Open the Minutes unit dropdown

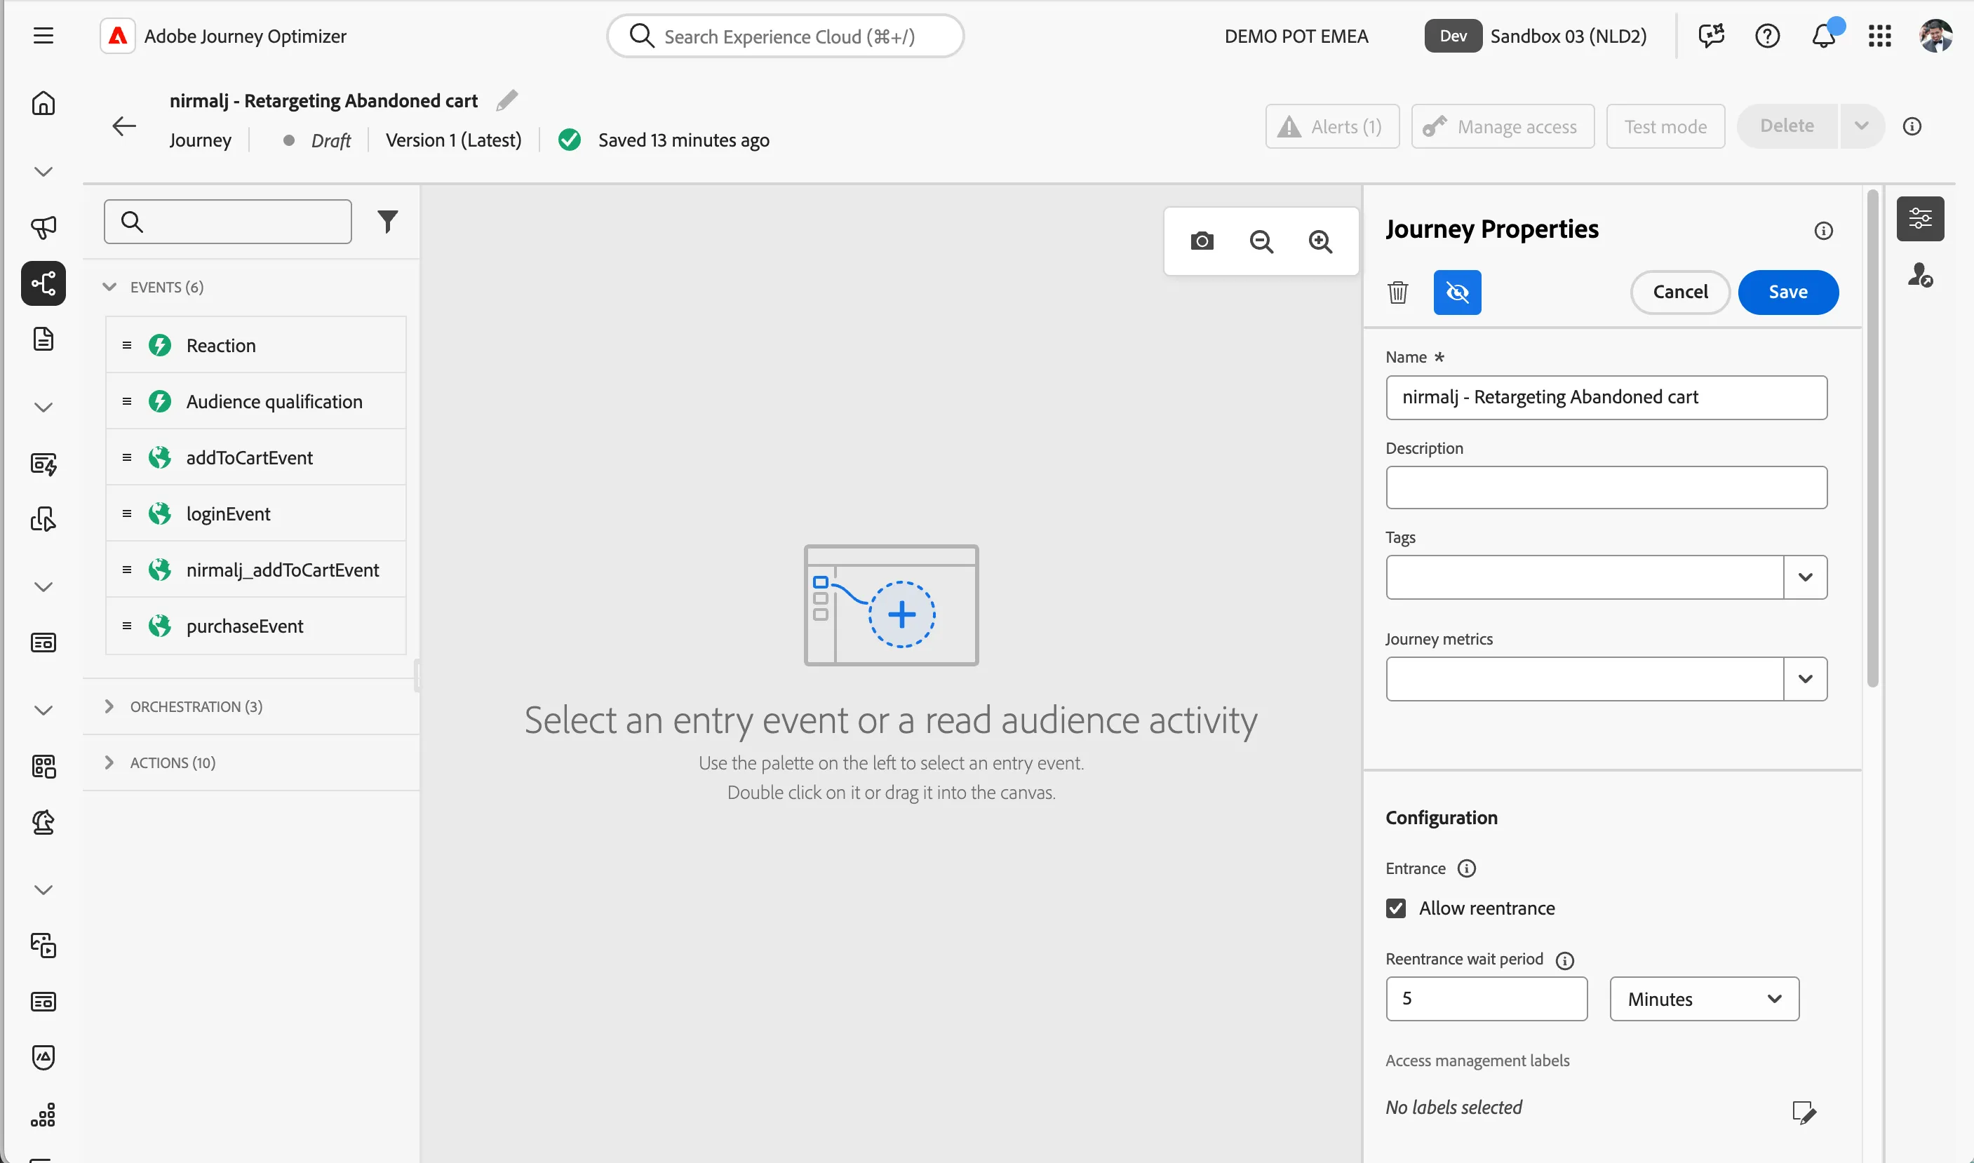pyautogui.click(x=1704, y=998)
